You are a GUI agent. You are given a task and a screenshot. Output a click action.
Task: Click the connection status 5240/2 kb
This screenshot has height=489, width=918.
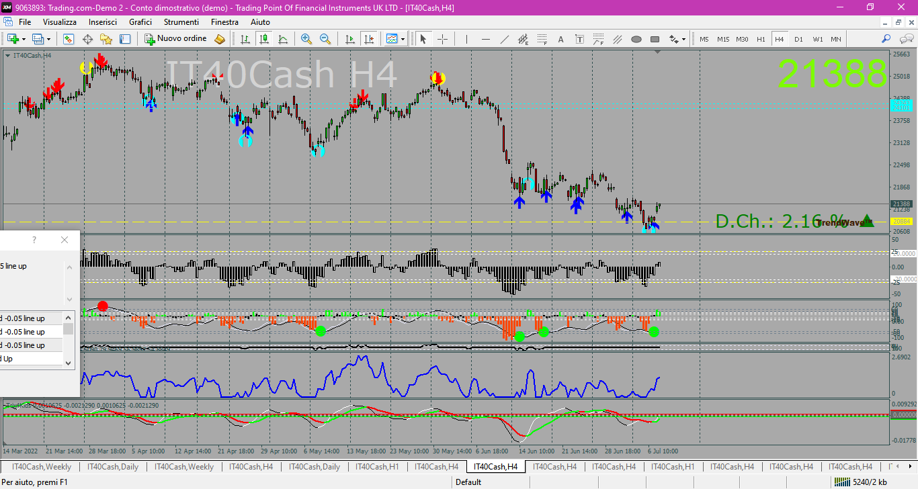tap(861, 482)
